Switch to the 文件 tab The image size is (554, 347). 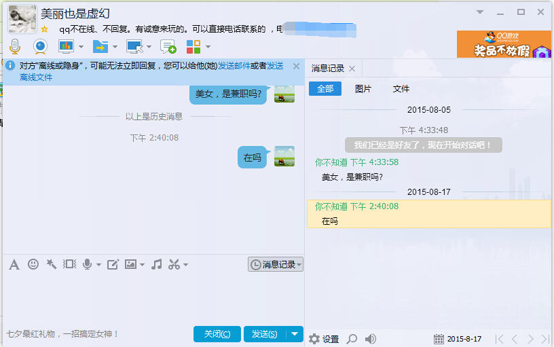coord(401,89)
